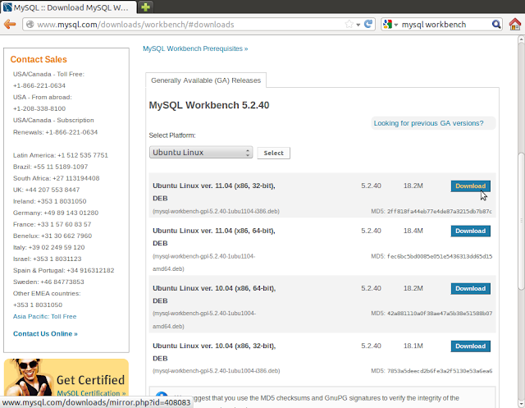This screenshot has width=525, height=408.
Task: Open the URL history dropdown arrow
Action: (x=358, y=25)
